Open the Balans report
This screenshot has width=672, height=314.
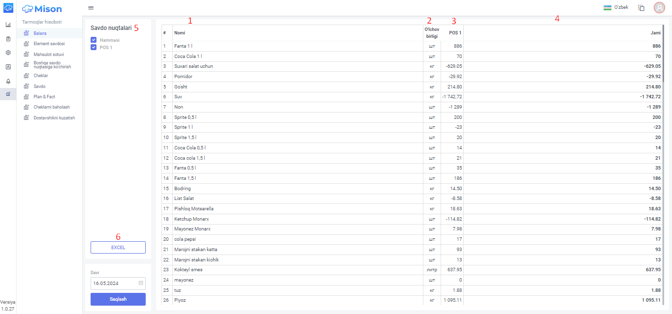pyautogui.click(x=40, y=33)
